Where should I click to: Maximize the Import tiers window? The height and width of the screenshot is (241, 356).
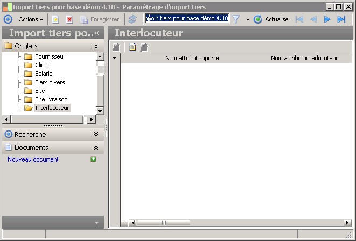tap(339, 7)
